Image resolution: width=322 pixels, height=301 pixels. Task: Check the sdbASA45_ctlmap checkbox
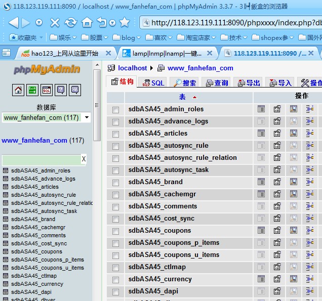[x=115, y=268]
